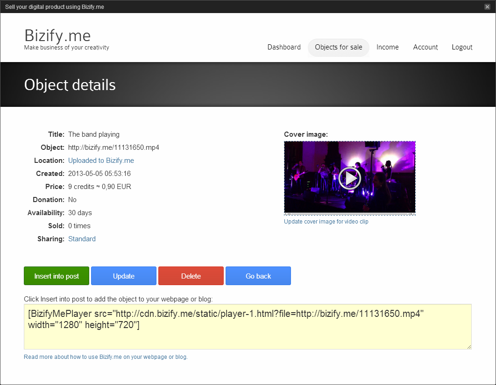This screenshot has height=385, width=496.
Task: Click the Cover image label
Action: 306,134
